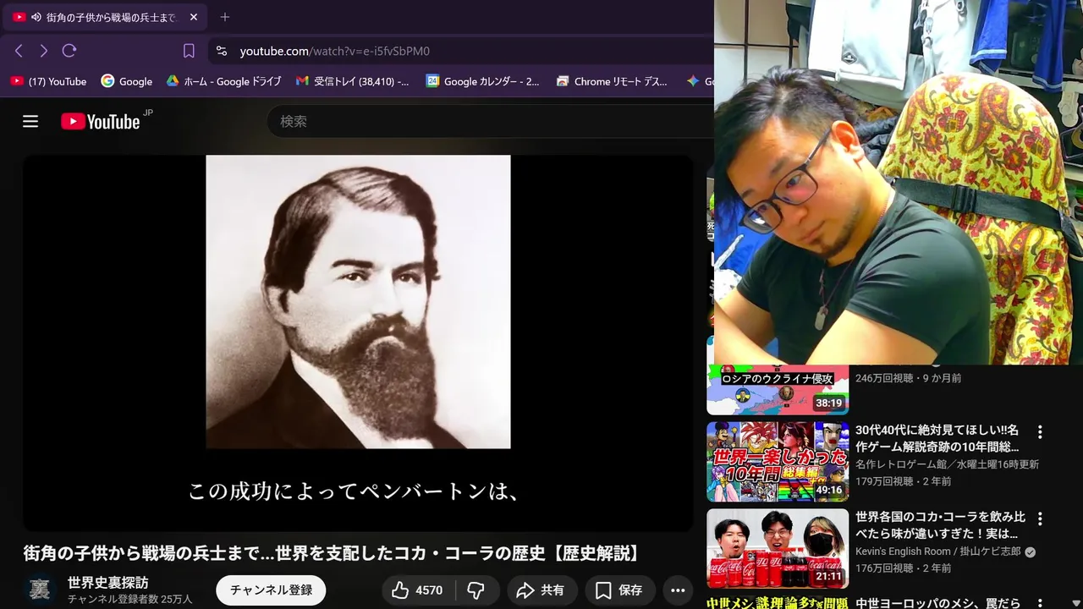Viewport: 1083px width, 609px height.
Task: Save the video with the 保存 button
Action: pos(618,590)
